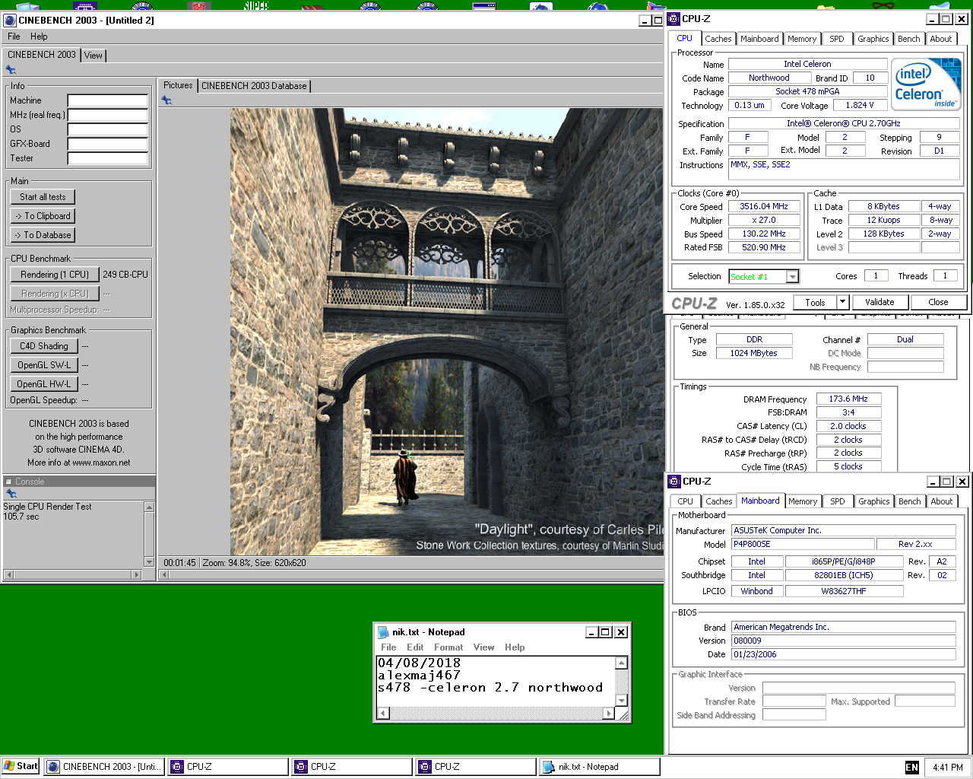
Task: Run the OpenGL HW-L benchmark
Action: pyautogui.click(x=44, y=384)
